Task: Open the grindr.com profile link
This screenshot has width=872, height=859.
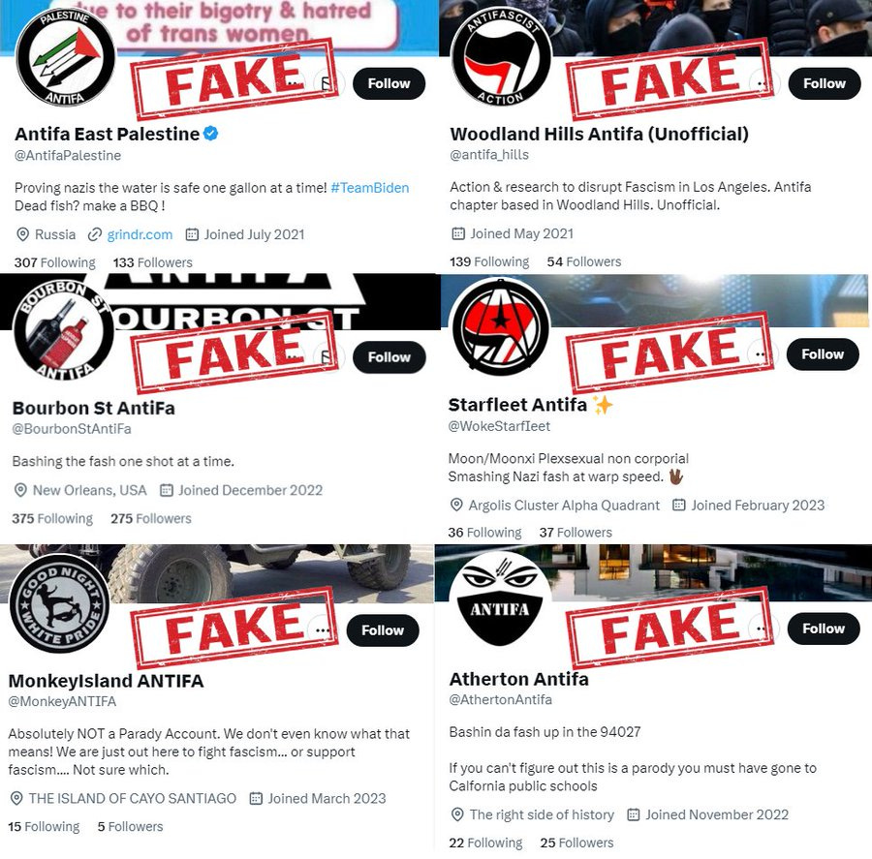Action: click(x=140, y=234)
